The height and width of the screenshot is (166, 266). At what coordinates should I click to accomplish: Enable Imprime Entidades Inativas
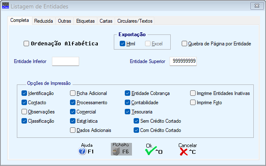pos(193,93)
